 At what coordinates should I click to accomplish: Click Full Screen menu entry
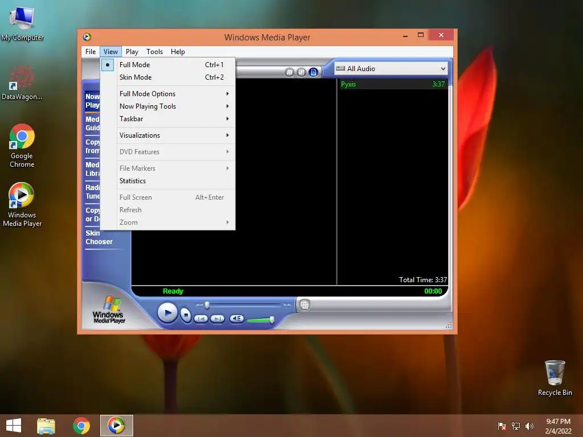[x=168, y=197]
